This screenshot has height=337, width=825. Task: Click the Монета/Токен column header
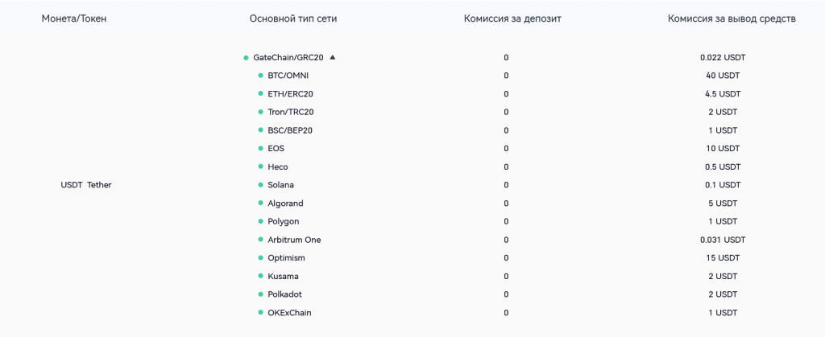[73, 18]
